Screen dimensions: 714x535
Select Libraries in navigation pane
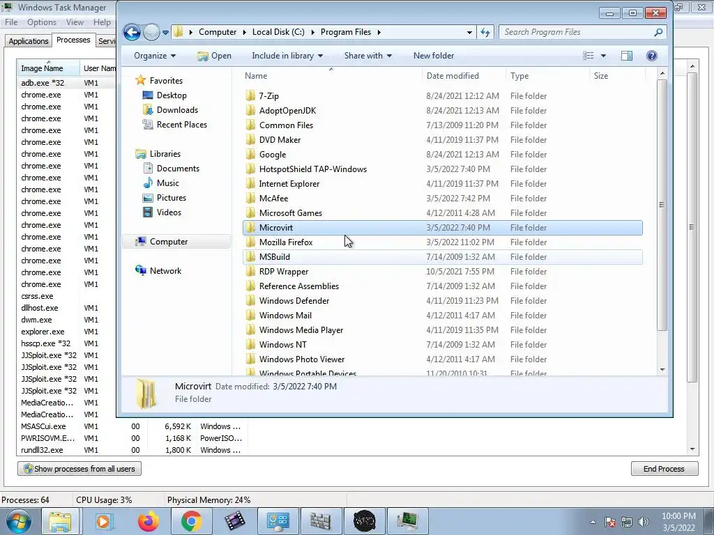coord(165,154)
